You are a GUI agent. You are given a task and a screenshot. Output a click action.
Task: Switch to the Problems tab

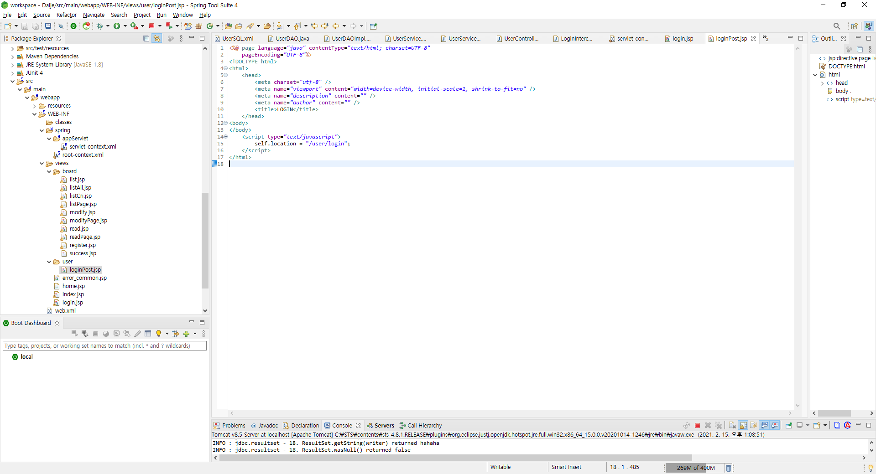tap(229, 425)
